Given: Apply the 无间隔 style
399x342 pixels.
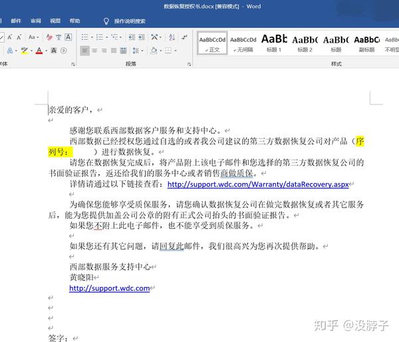Looking at the screenshot, I should coord(243,43).
